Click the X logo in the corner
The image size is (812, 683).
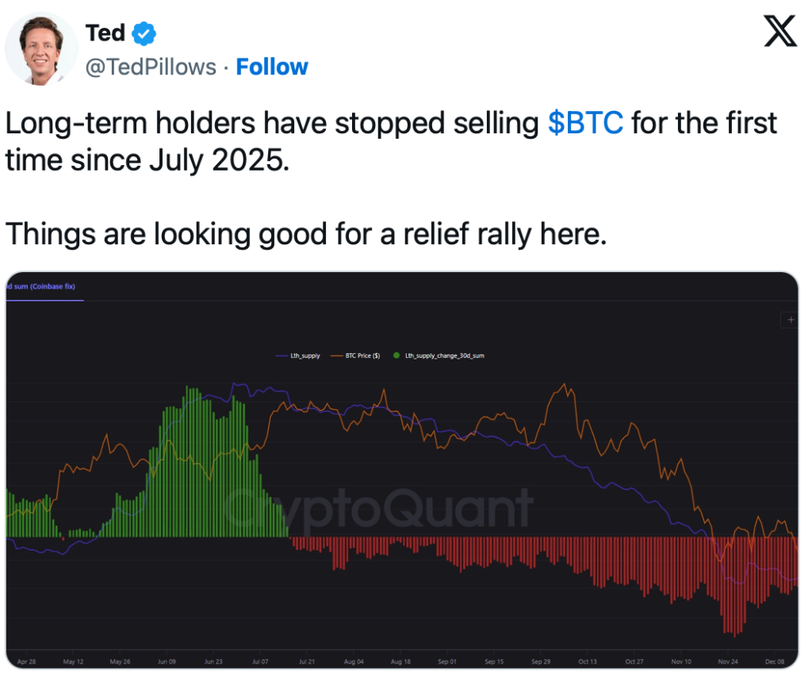779,33
